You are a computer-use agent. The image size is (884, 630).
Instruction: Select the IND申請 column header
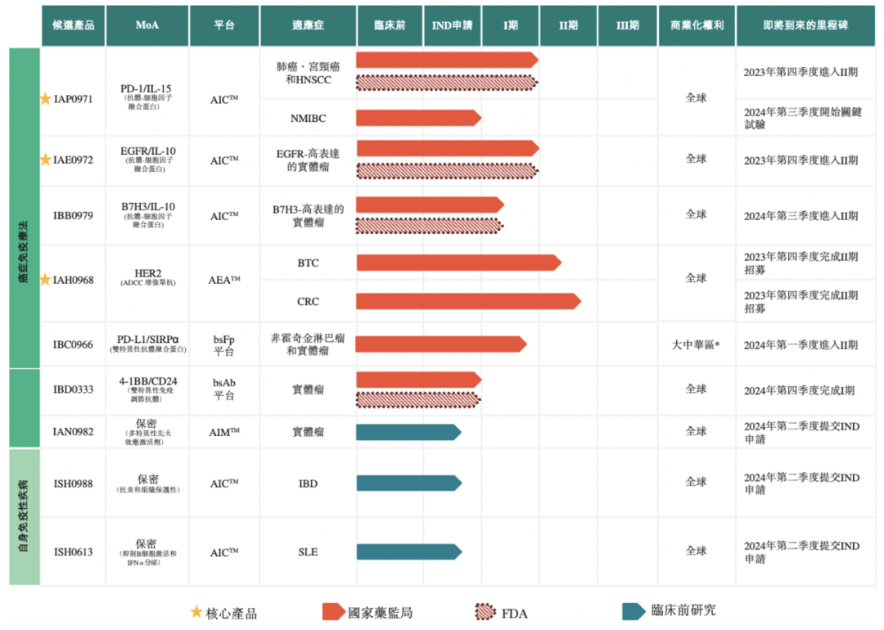(x=452, y=25)
